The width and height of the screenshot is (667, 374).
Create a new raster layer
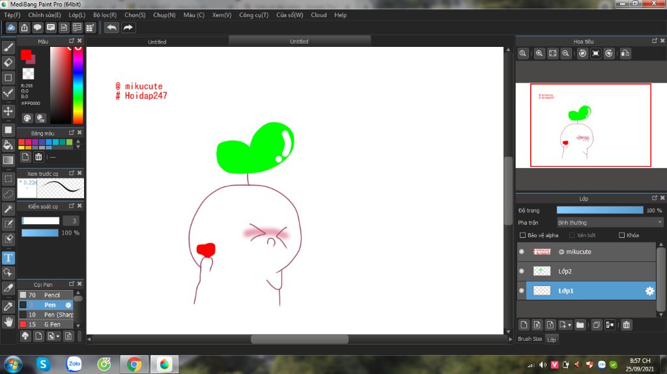click(x=524, y=325)
